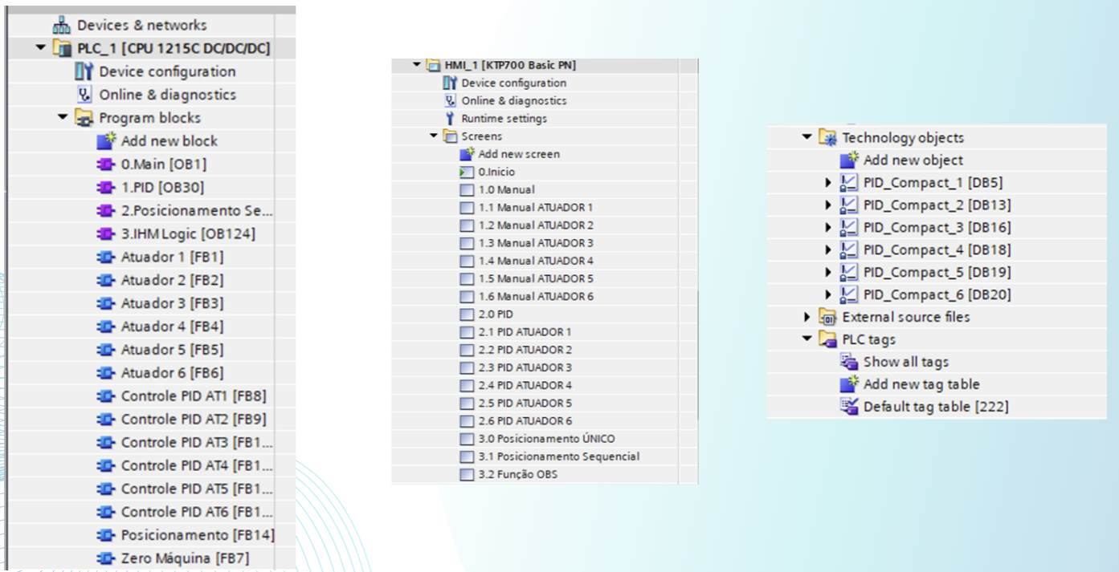Viewport: 1119px width, 572px height.
Task: Open Atuador 2 [FB2] block
Action: (x=172, y=281)
